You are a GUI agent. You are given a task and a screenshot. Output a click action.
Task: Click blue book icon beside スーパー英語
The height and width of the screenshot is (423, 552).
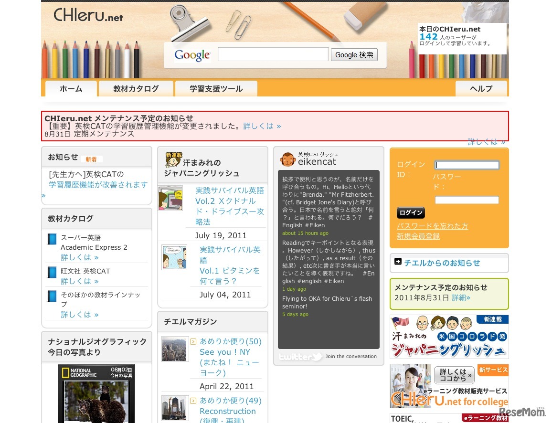click(x=52, y=239)
